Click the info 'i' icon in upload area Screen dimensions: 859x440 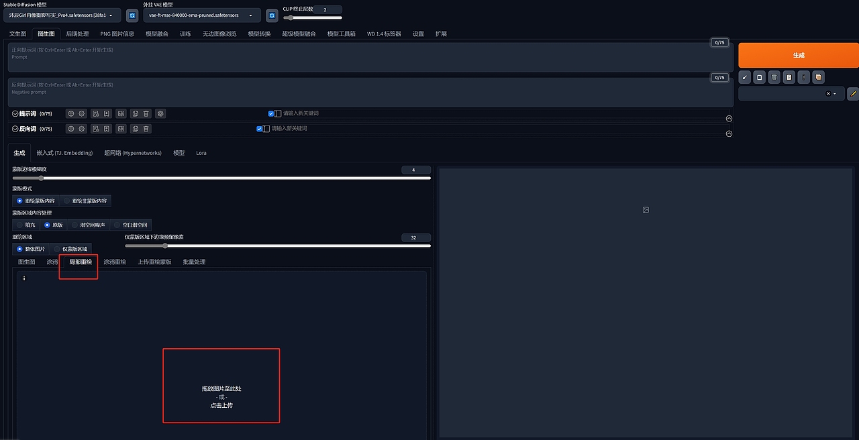pos(24,278)
